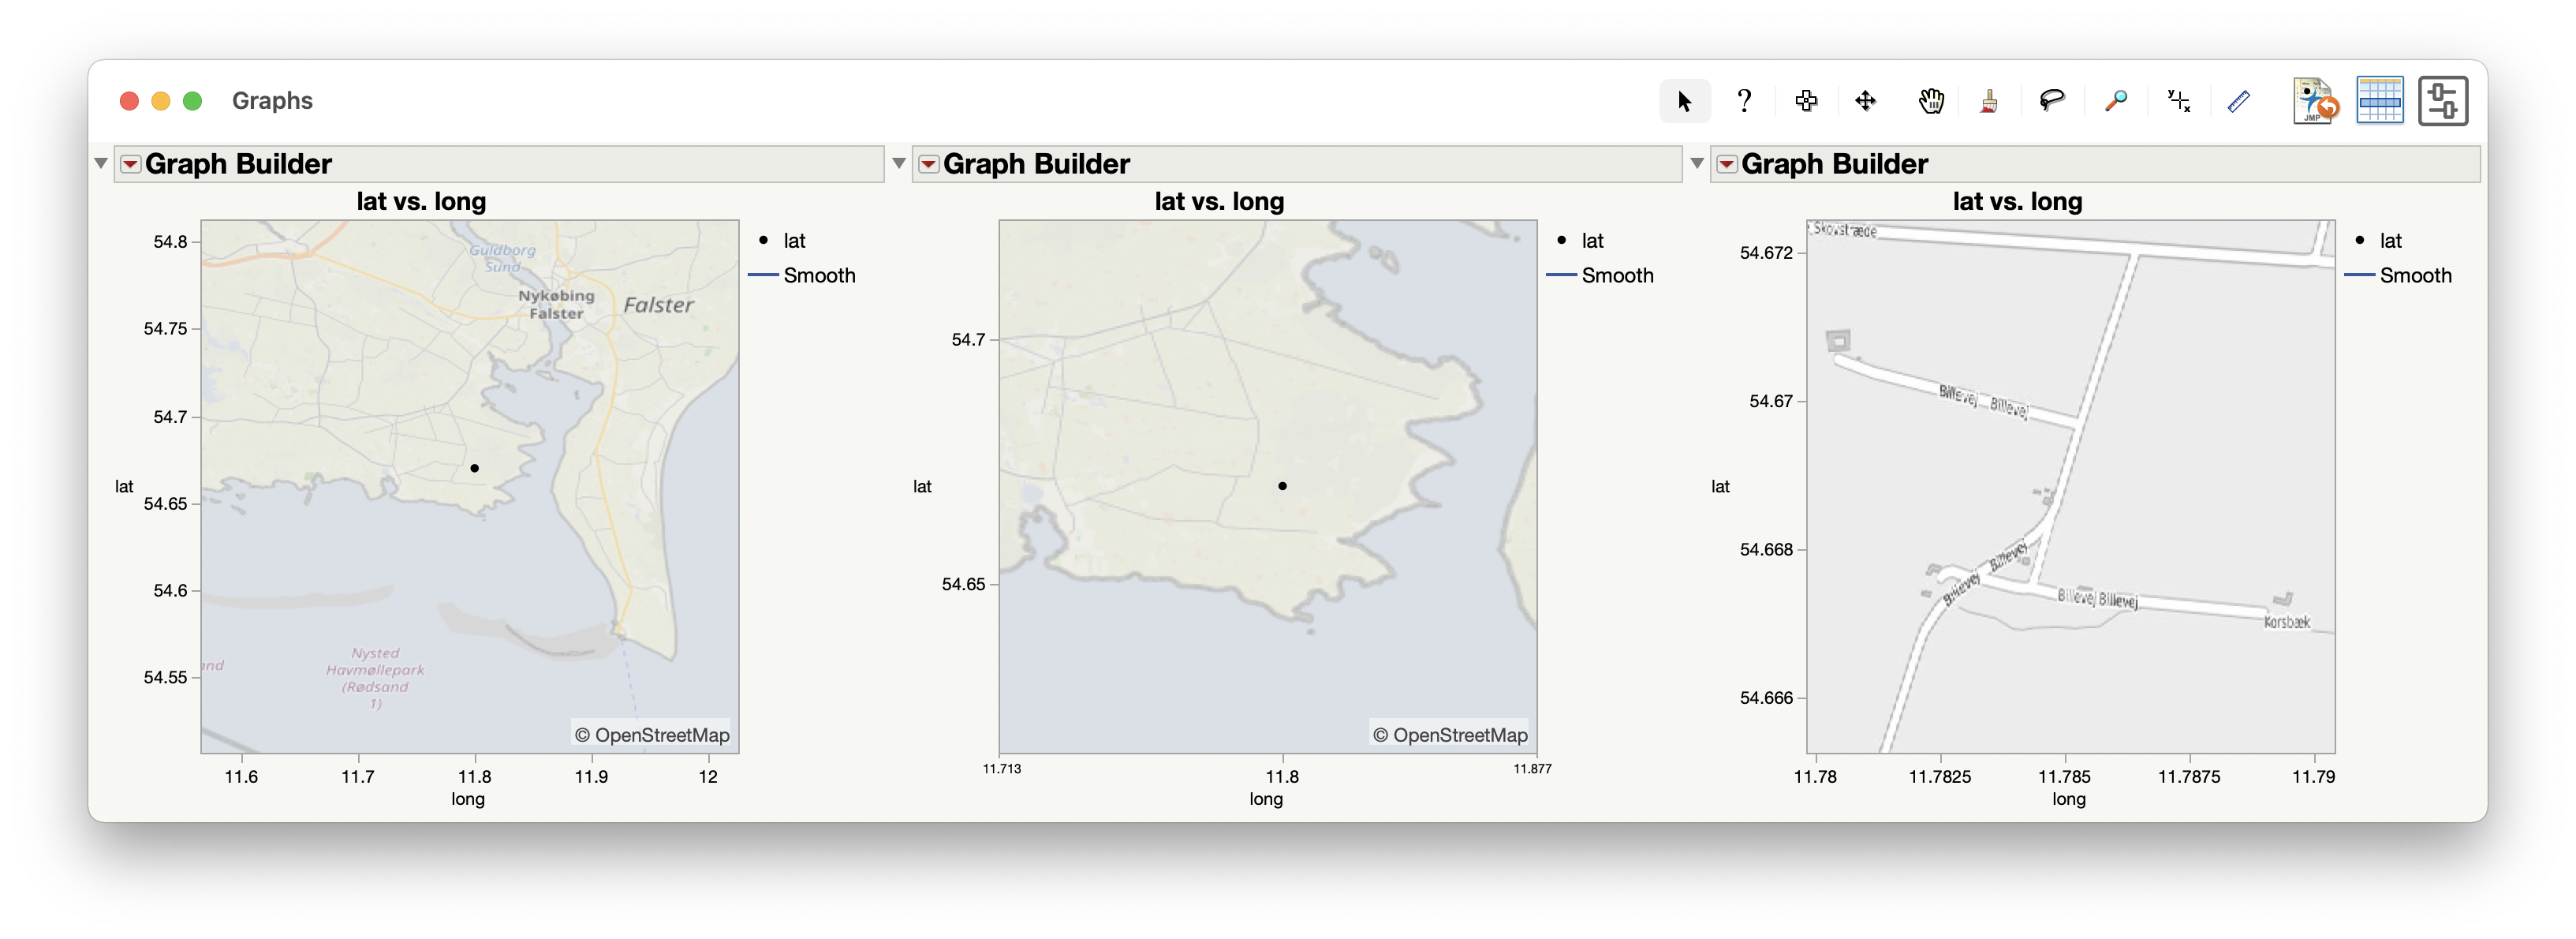
Task: Open the red triangle menu on the leftmost Graph Builder
Action: click(x=131, y=163)
